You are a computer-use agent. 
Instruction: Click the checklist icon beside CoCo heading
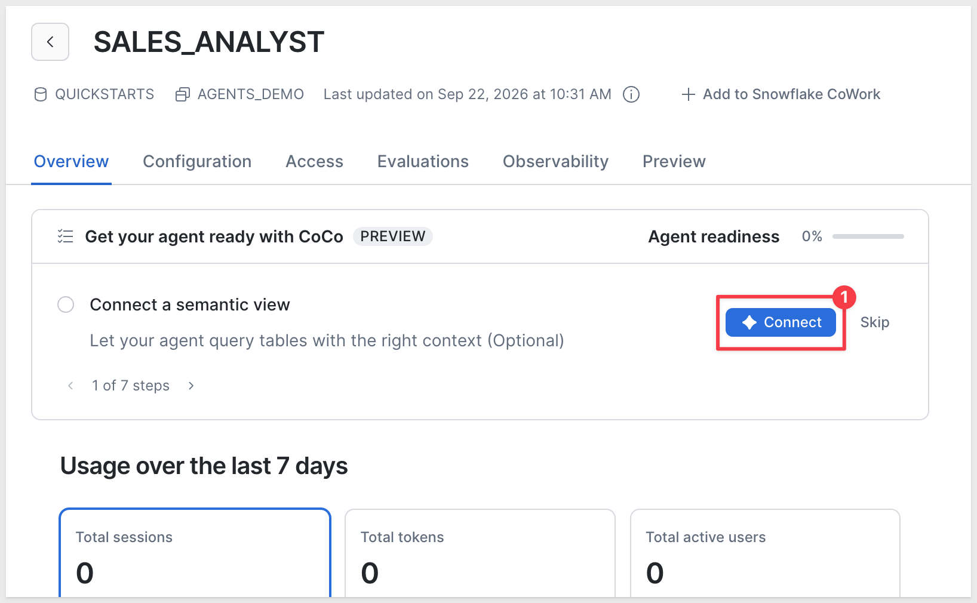point(65,236)
